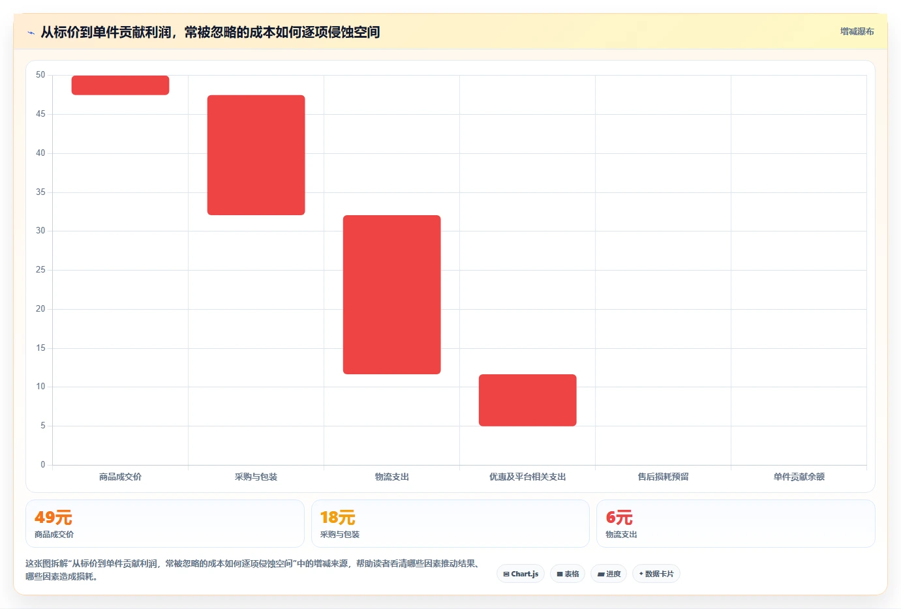The height and width of the screenshot is (609, 901).
Task: Select the 表格 tag
Action: [568, 574]
